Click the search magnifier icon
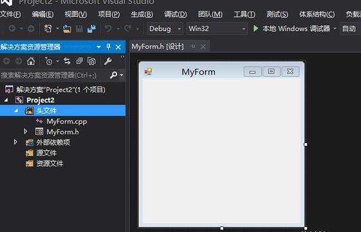 [x=113, y=75]
